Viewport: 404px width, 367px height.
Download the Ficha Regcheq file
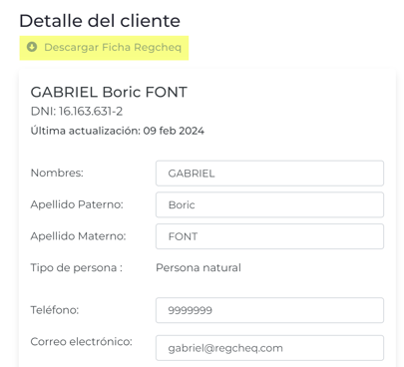[104, 48]
